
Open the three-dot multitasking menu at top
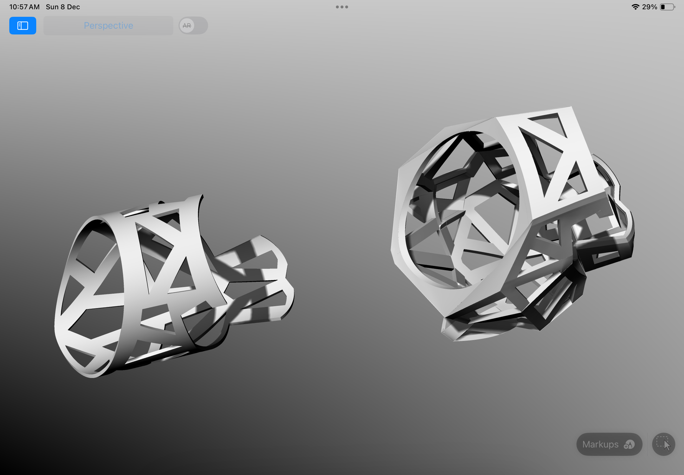point(342,7)
